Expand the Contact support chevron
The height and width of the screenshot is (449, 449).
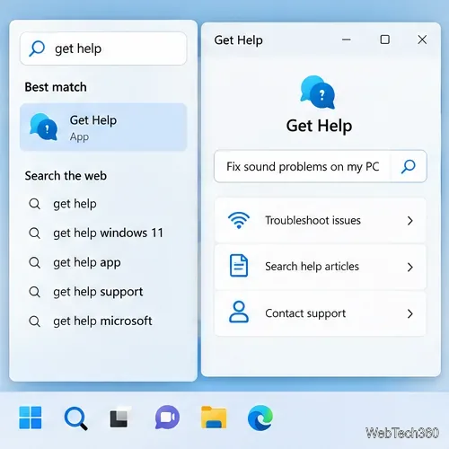tap(410, 313)
